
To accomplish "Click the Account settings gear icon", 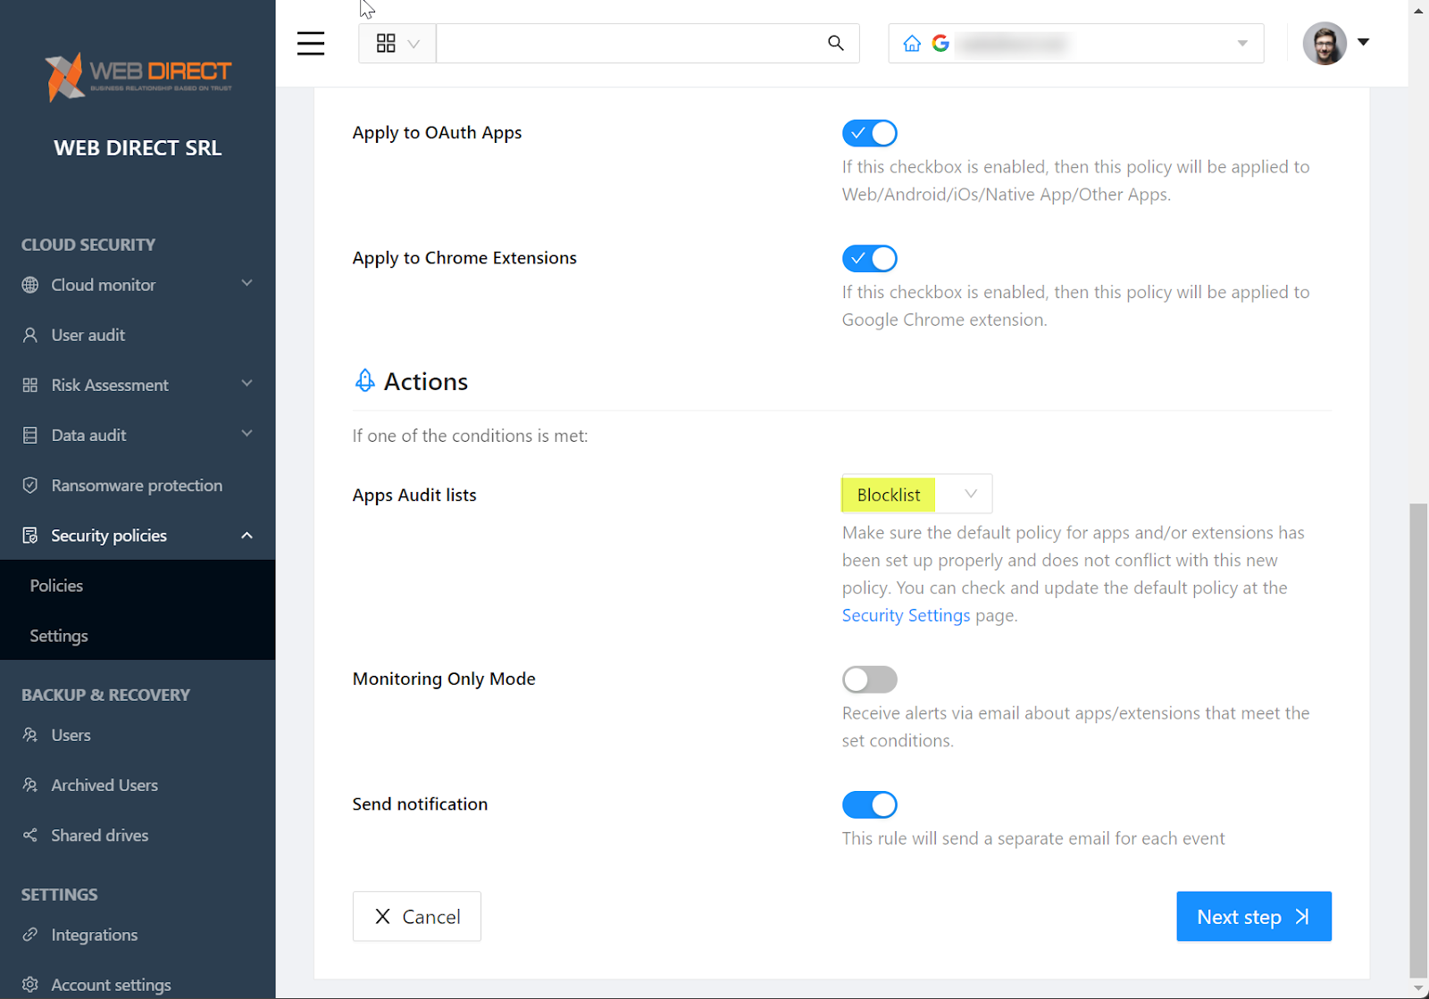I will click(30, 984).
